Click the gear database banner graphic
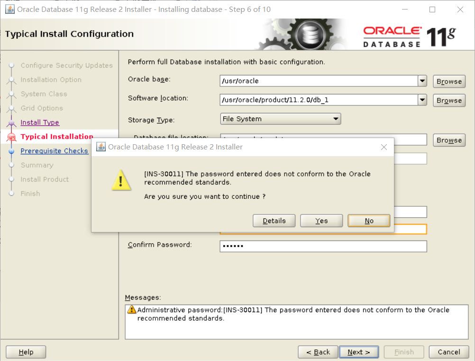The width and height of the screenshot is (475, 361). click(x=303, y=34)
